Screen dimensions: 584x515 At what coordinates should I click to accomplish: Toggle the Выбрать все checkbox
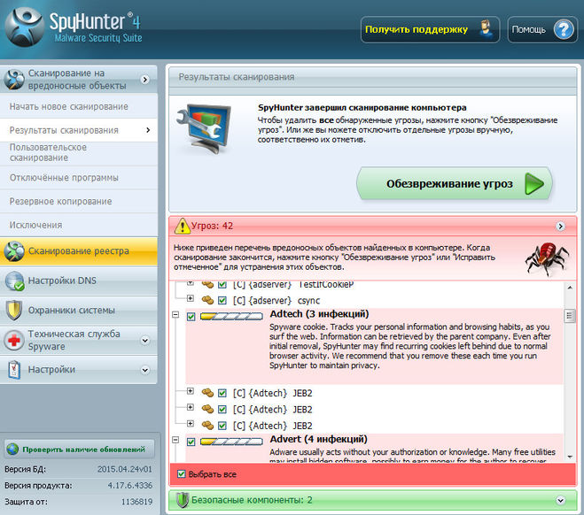tap(182, 474)
